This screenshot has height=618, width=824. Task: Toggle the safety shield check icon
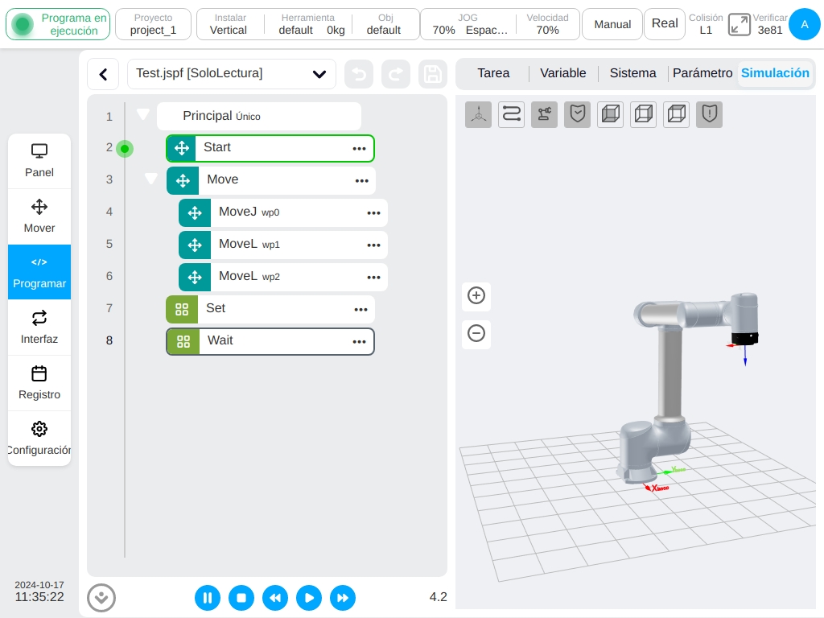[578, 114]
